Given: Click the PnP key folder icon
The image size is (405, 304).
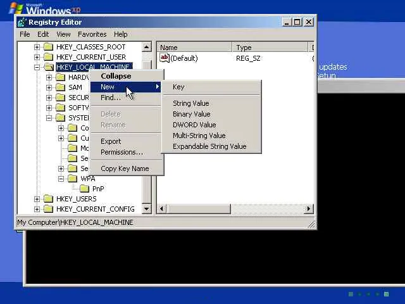Looking at the screenshot, I should coord(84,189).
